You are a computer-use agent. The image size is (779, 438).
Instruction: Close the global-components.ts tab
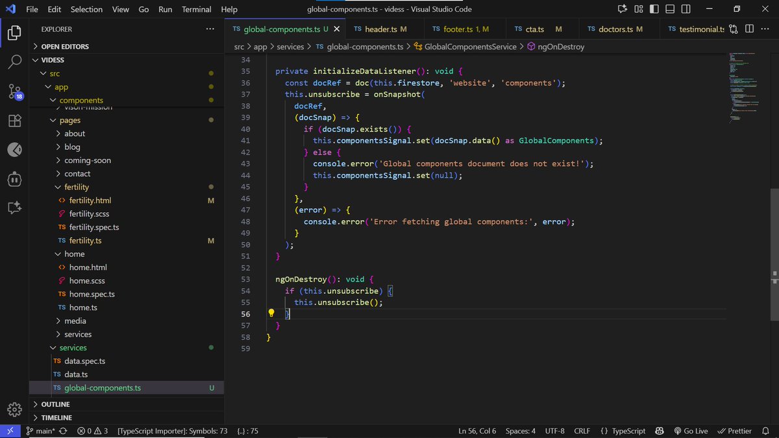(x=336, y=29)
